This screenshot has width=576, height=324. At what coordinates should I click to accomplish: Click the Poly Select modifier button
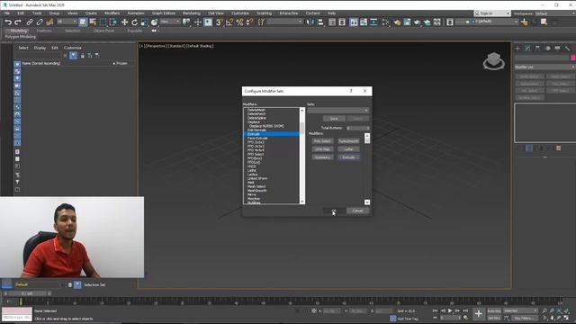(x=322, y=141)
